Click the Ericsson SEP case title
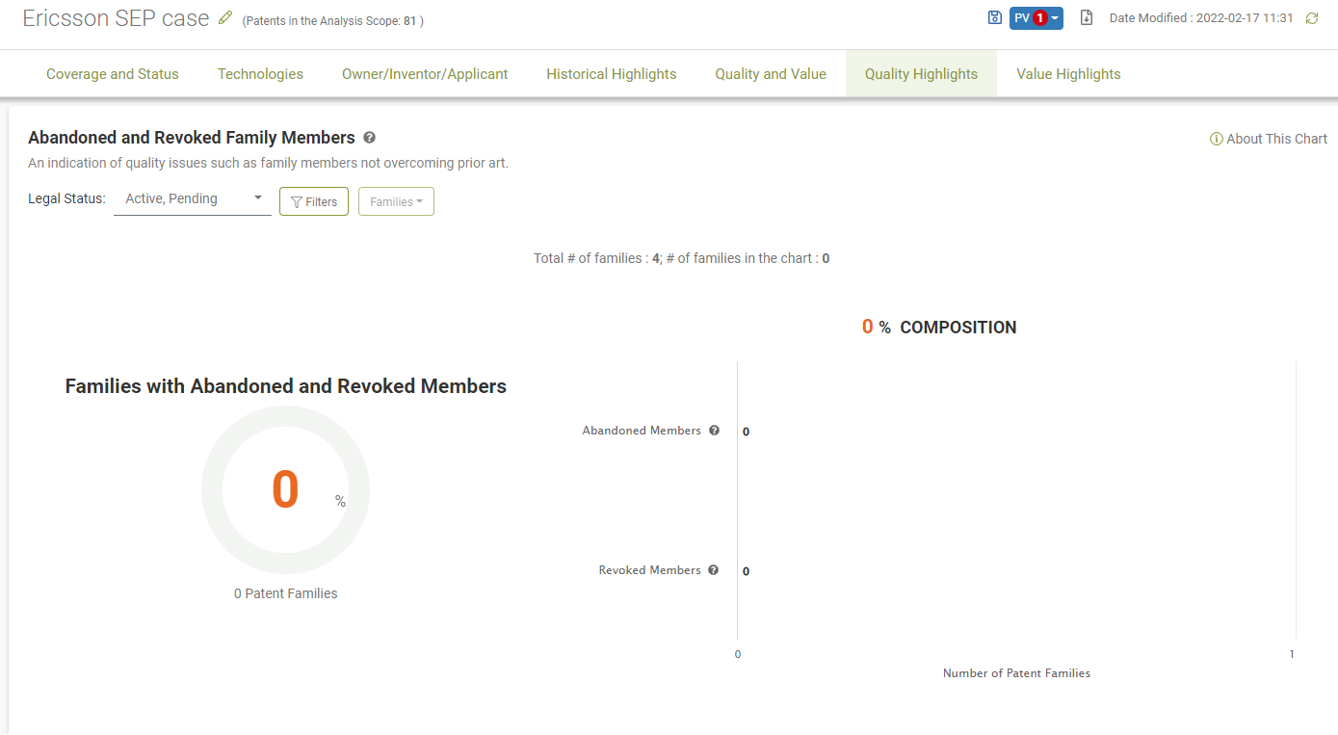This screenshot has height=735, width=1338. coord(116,17)
